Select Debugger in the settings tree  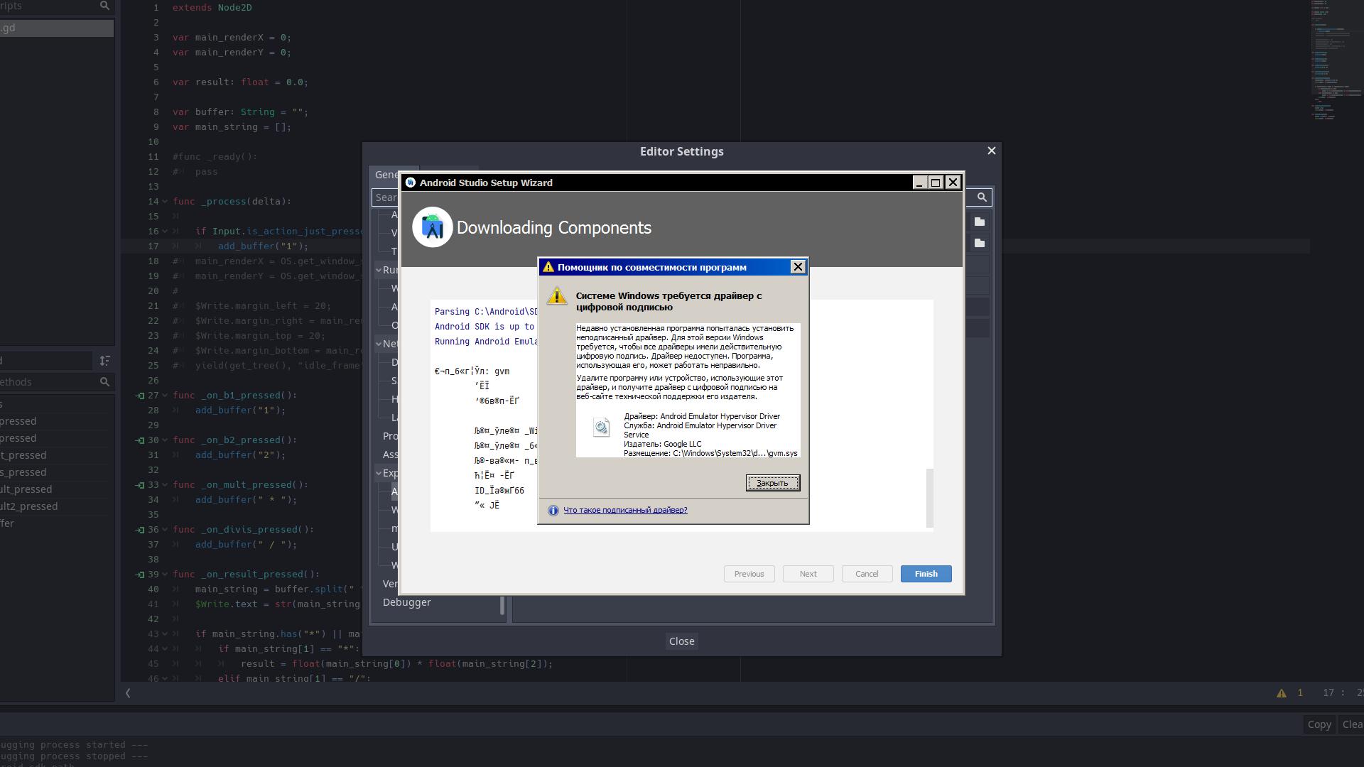[x=406, y=602]
